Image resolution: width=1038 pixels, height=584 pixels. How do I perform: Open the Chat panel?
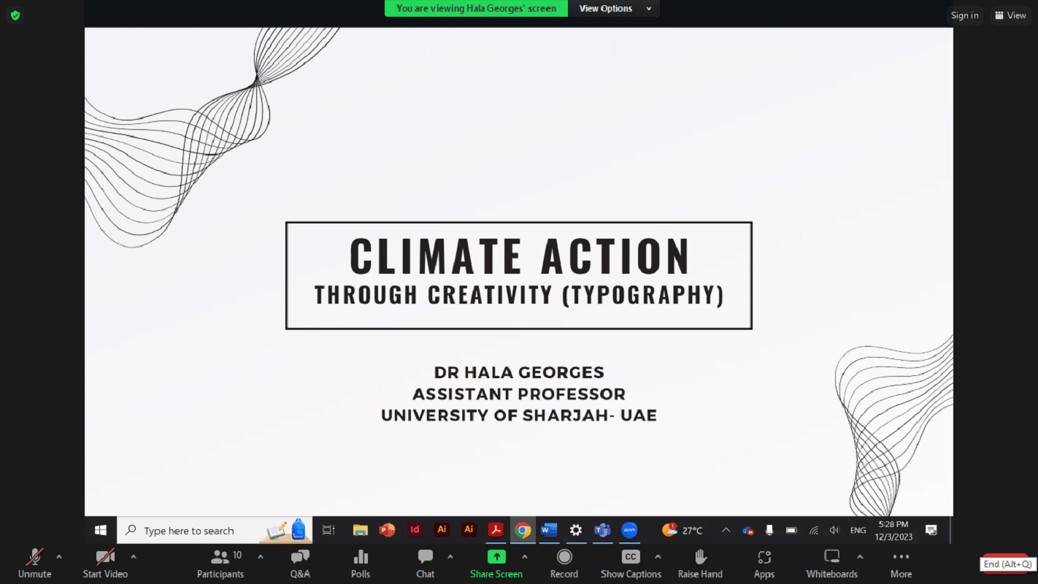point(426,563)
